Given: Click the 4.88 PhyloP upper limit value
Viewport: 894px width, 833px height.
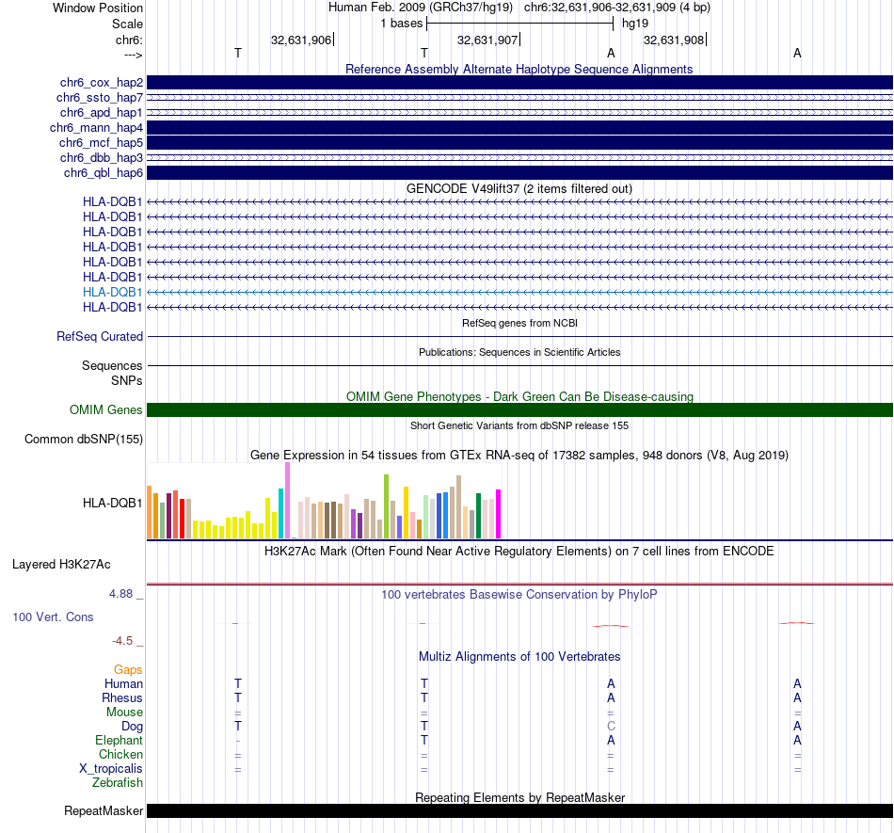Looking at the screenshot, I should 120,594.
